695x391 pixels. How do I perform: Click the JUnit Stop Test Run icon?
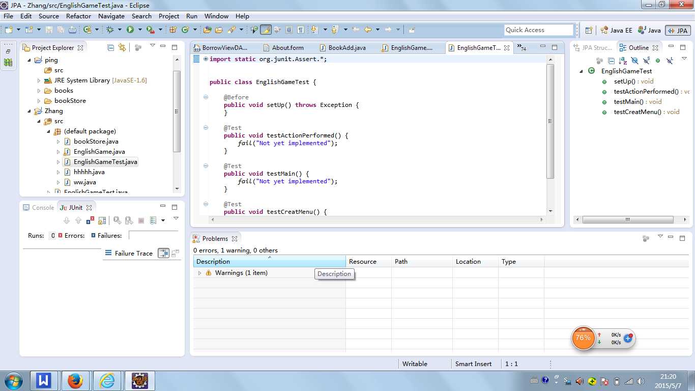pyautogui.click(x=141, y=220)
